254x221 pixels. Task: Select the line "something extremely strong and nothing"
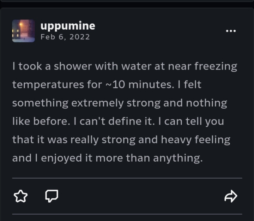pyautogui.click(x=120, y=103)
